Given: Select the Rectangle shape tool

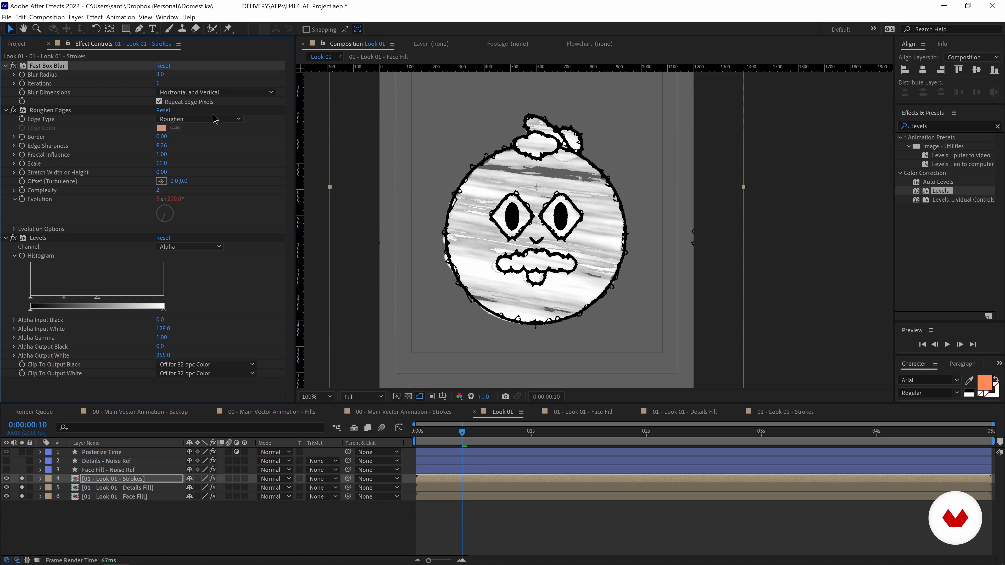Looking at the screenshot, I should 126,29.
